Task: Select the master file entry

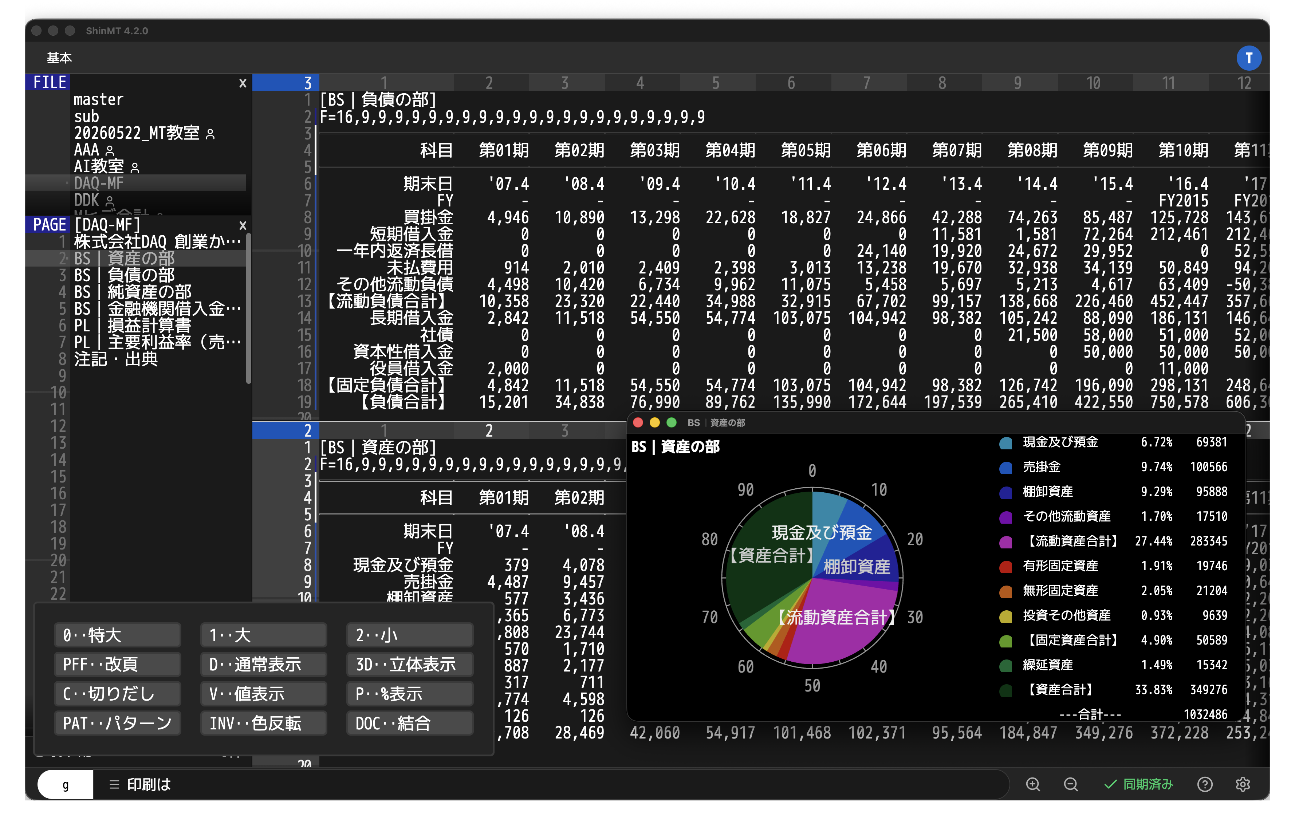Action: point(99,99)
